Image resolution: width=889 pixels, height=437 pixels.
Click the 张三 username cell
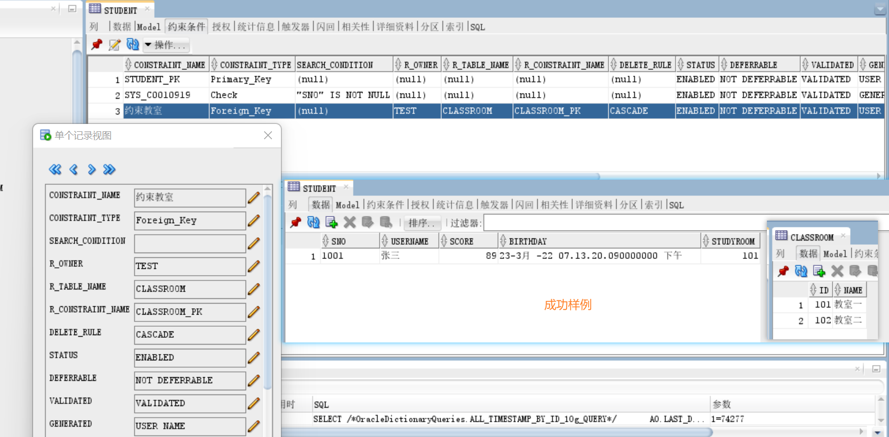click(409, 256)
